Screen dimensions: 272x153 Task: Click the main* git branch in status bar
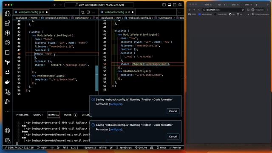(42, 147)
